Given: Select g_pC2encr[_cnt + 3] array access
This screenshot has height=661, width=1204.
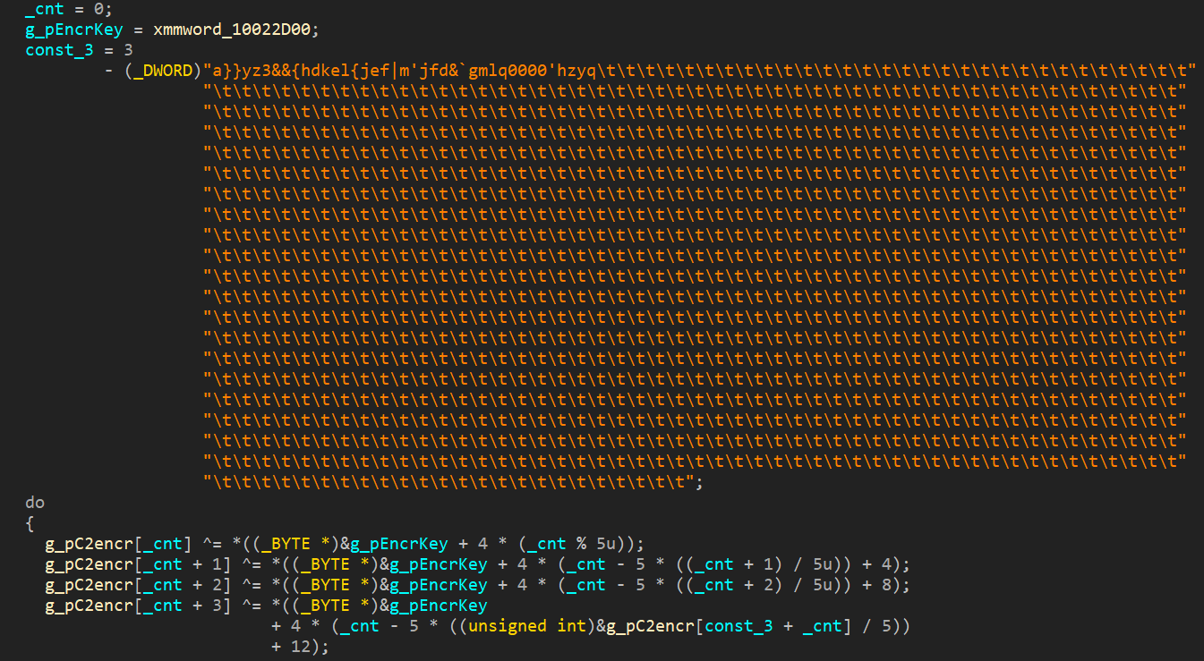Looking at the screenshot, I should (x=138, y=606).
